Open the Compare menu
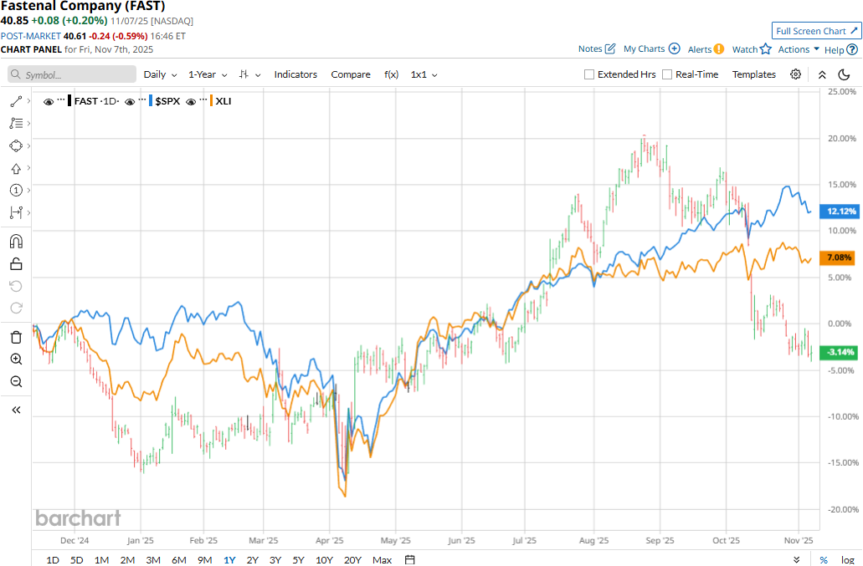Screen dimensions: 863x566 coord(351,74)
